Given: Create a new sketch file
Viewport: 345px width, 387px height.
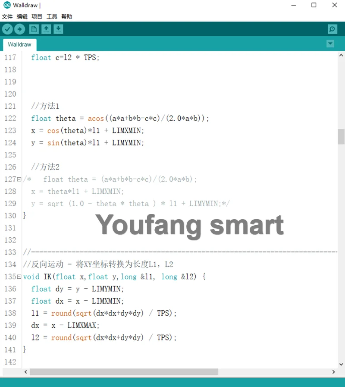Looking at the screenshot, I should pos(34,29).
